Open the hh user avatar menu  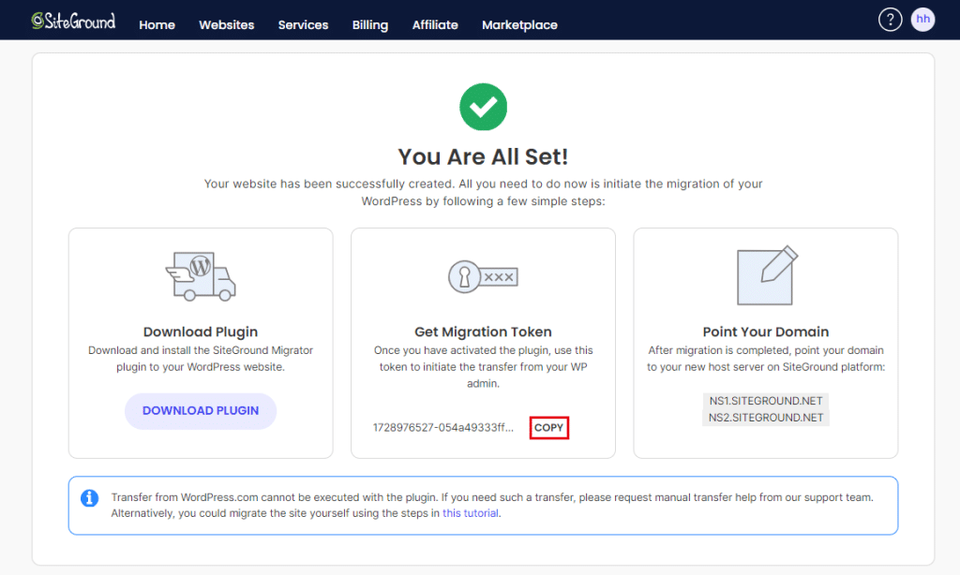point(922,20)
